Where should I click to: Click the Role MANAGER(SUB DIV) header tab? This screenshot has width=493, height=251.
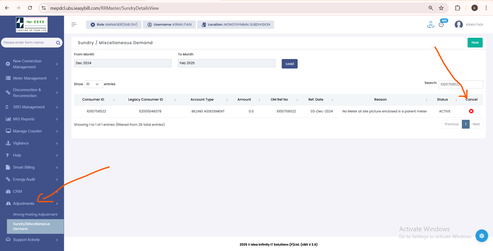[x=114, y=25]
